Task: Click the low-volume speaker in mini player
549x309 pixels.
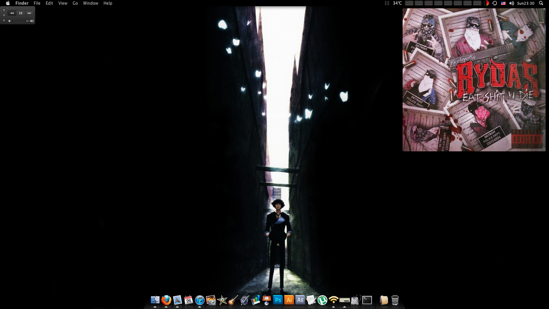Action: tap(9, 21)
